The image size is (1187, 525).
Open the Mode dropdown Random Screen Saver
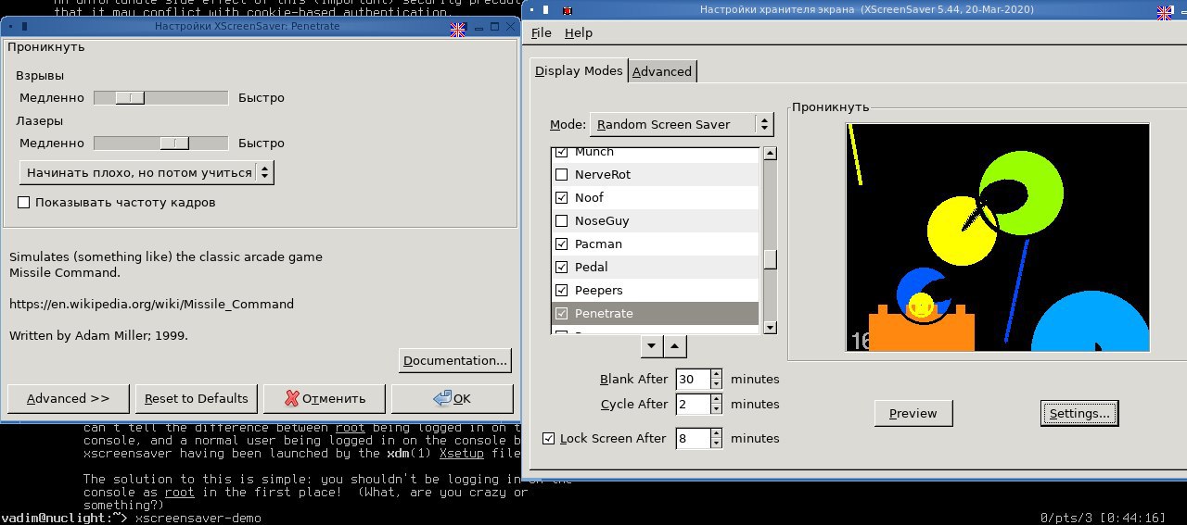[682, 124]
